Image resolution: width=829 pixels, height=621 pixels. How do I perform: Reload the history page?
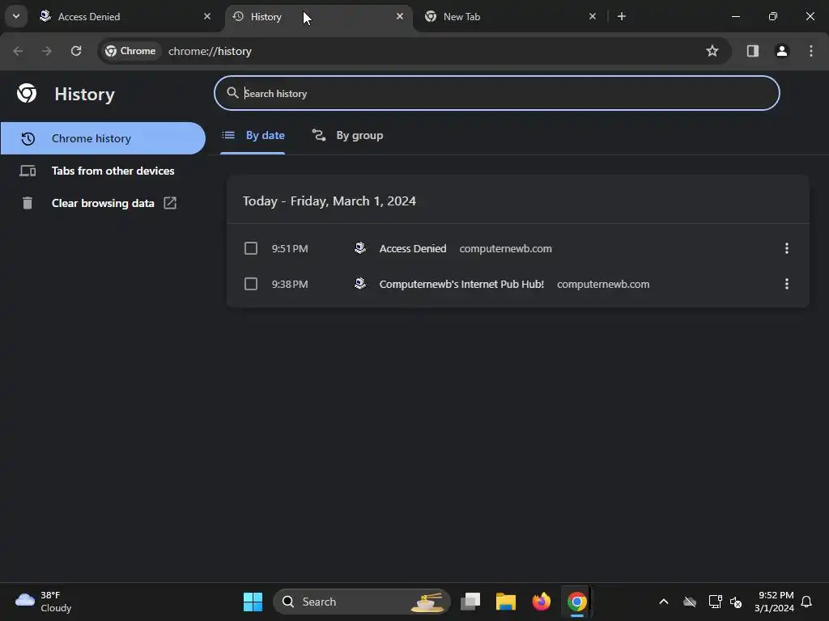tap(76, 51)
